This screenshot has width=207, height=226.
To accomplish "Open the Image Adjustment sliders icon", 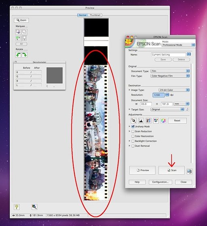I will [156, 121].
